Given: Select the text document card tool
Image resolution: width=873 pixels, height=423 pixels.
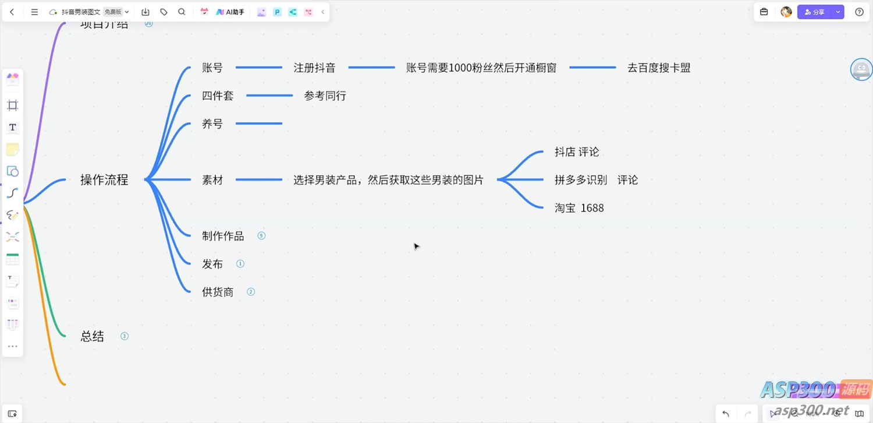Looking at the screenshot, I should [12, 281].
